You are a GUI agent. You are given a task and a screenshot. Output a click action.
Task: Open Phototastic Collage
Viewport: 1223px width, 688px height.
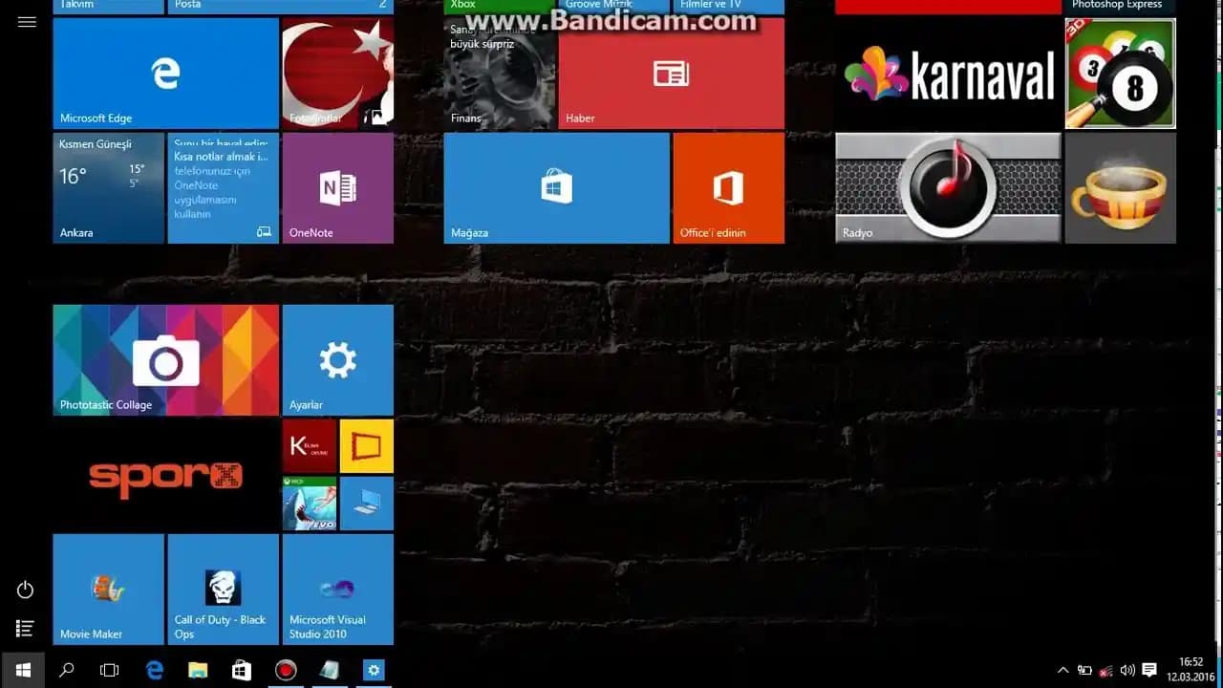click(164, 358)
